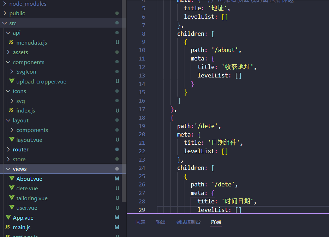Click the Vue icon before dete.vue

point(12,188)
